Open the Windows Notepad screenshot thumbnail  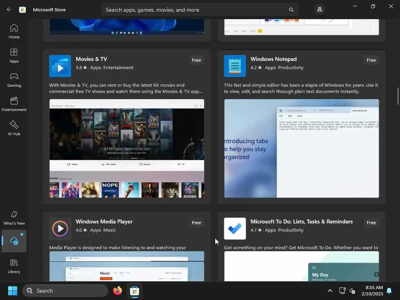302,148
